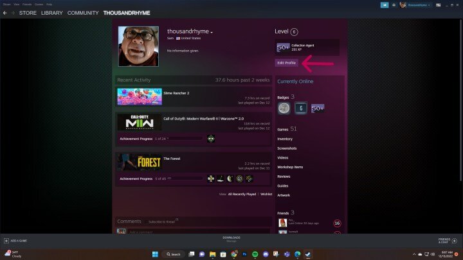Screen dimensions: 463x260
Task: Open the Badges section link
Action: tap(286, 97)
